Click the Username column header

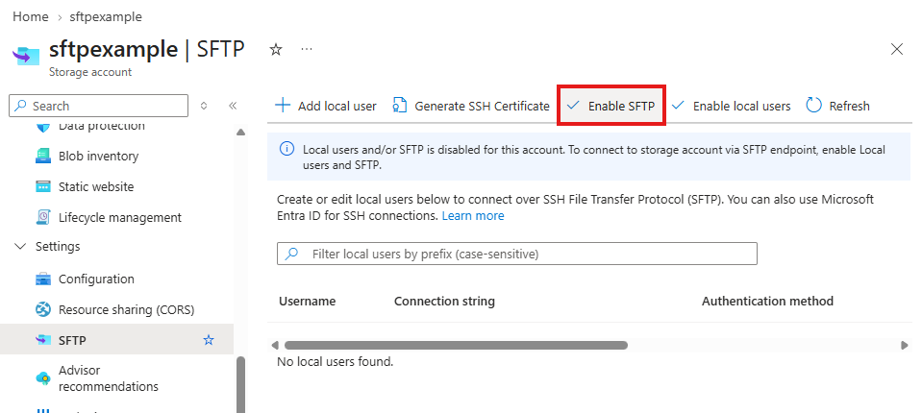pos(307,302)
